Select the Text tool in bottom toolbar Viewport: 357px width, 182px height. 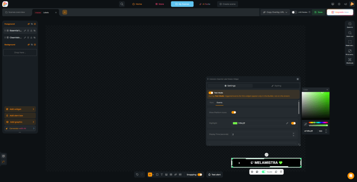click(x=162, y=174)
